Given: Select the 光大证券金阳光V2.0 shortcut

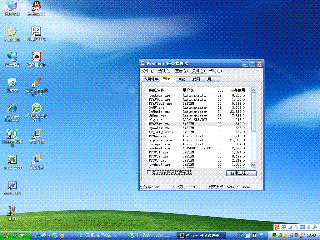Looking at the screenshot, I should click(x=37, y=87).
